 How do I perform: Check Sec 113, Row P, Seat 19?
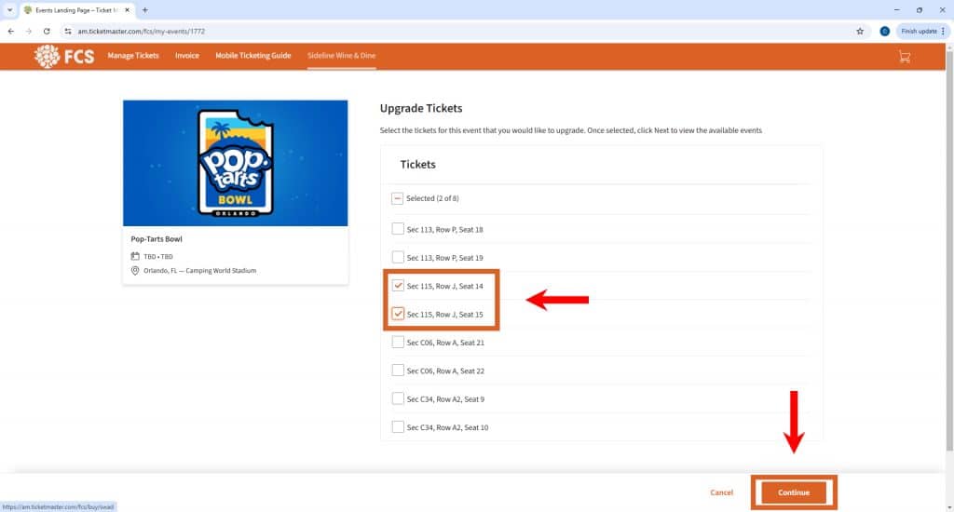point(397,257)
